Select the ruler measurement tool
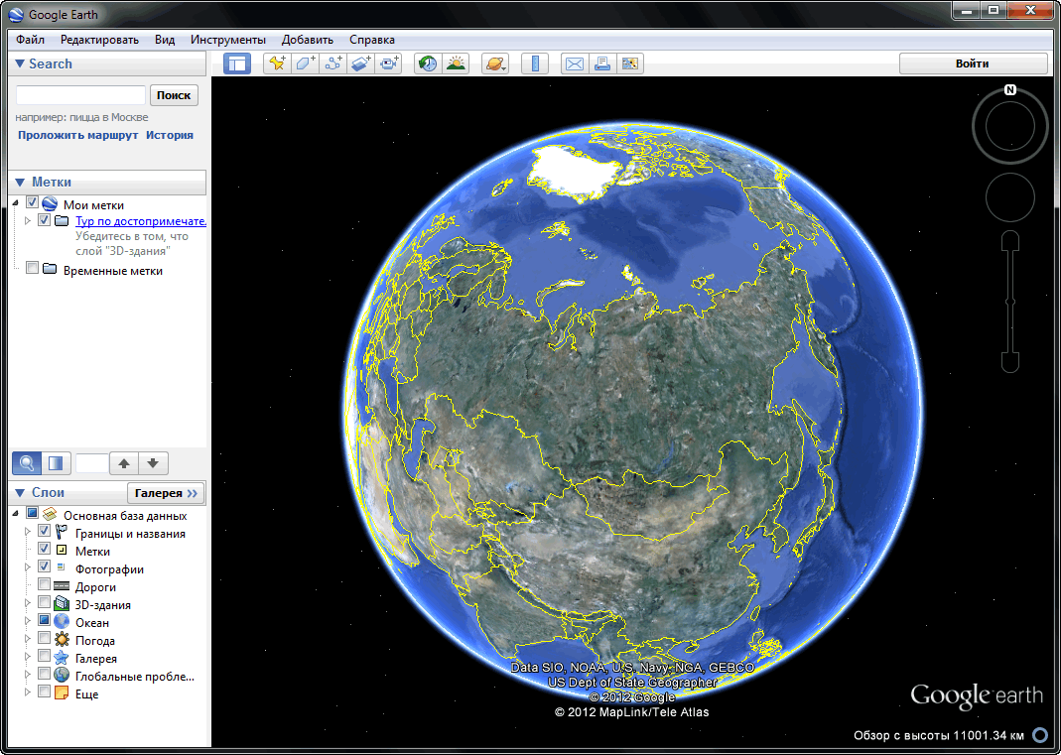The height and width of the screenshot is (755, 1061). tap(535, 63)
